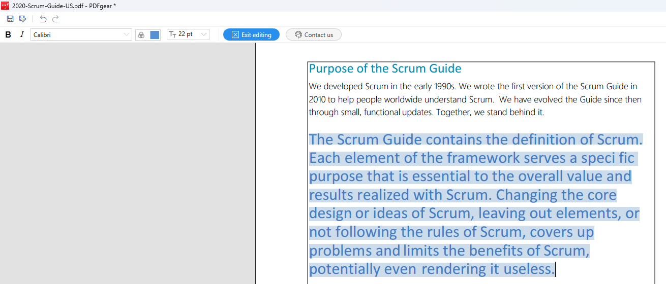Open the text color picker icon
Screen dimensions: 666x284
pos(141,35)
